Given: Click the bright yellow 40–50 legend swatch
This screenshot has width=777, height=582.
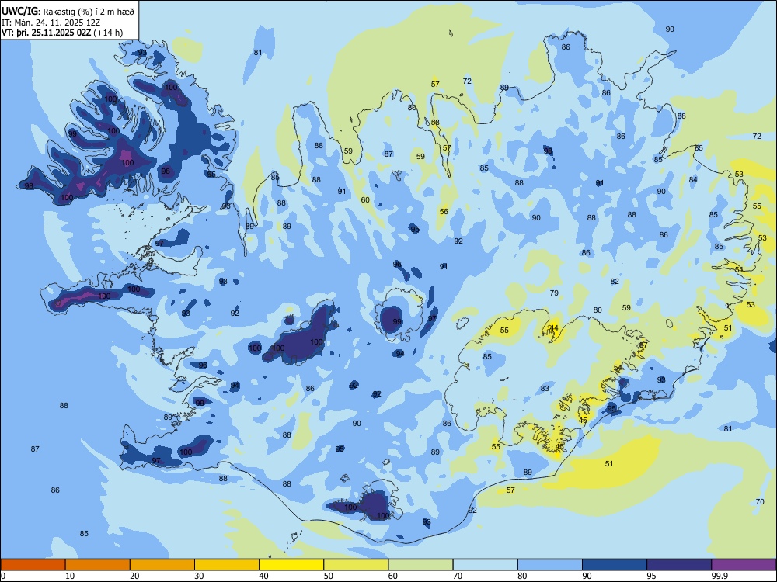Looking at the screenshot, I should tap(291, 565).
